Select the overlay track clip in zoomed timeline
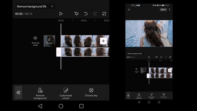Viewport: 197px width, 111px height. coord(85,52)
